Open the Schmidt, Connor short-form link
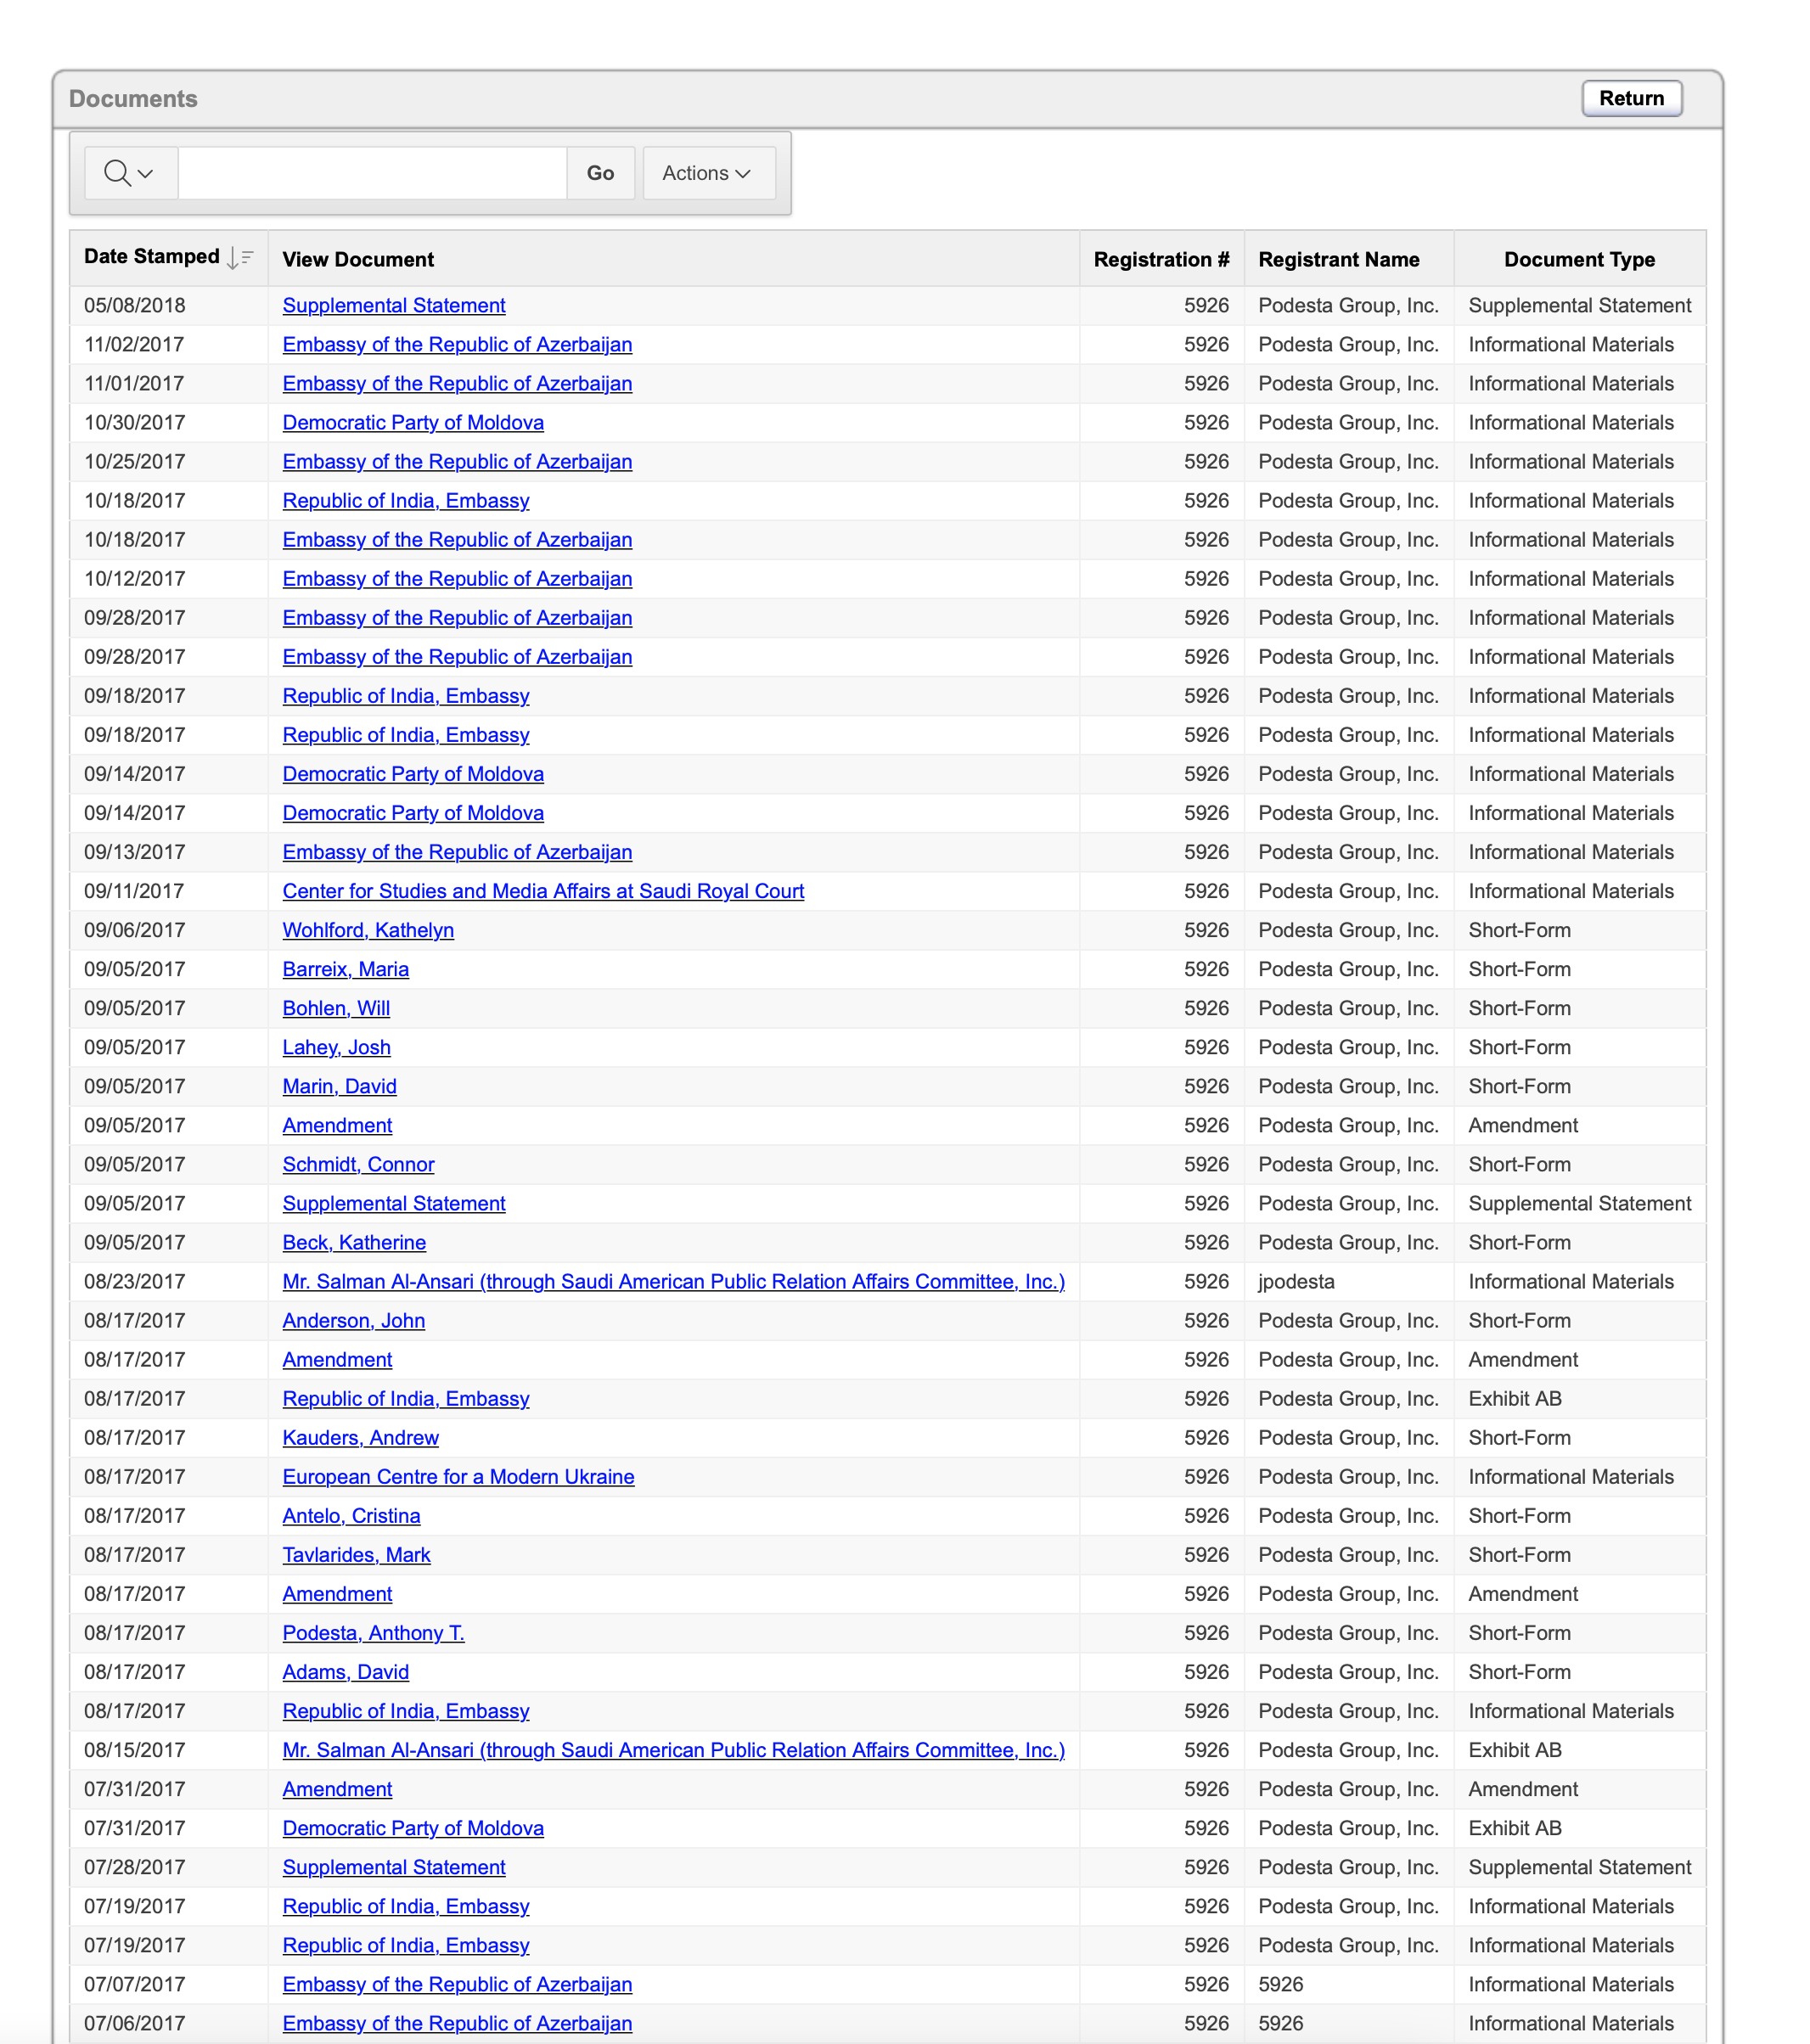This screenshot has height=2044, width=1810. [358, 1164]
